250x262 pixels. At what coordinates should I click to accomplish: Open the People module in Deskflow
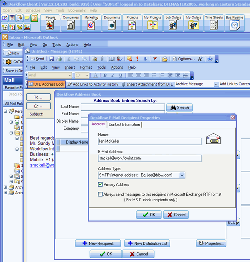point(50,23)
